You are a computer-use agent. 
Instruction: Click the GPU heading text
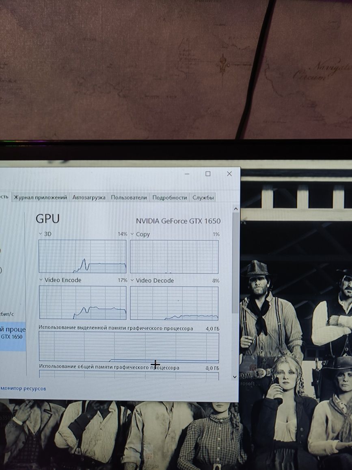coord(48,218)
